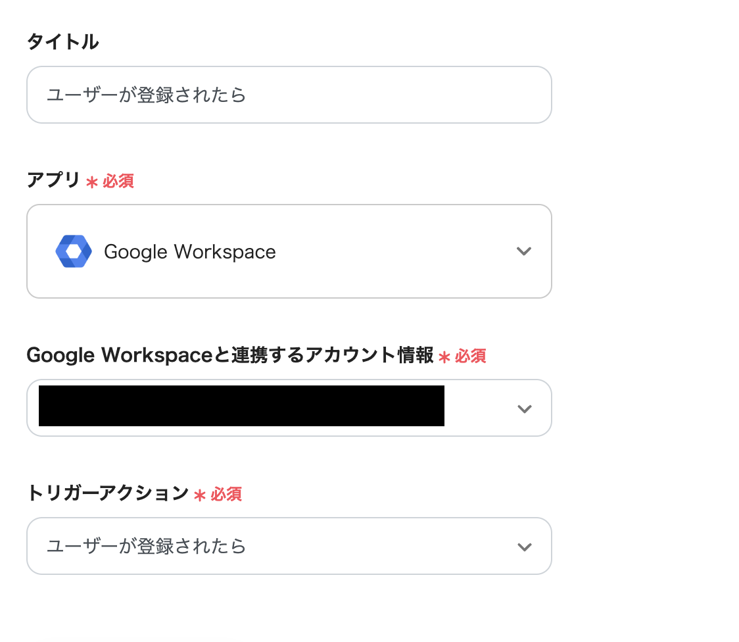Click 必須 text next to トリガーアクション

click(226, 495)
